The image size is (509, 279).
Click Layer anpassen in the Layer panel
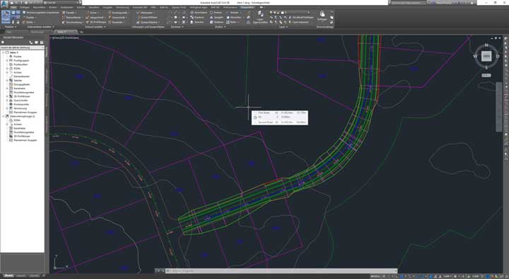[x=298, y=22]
